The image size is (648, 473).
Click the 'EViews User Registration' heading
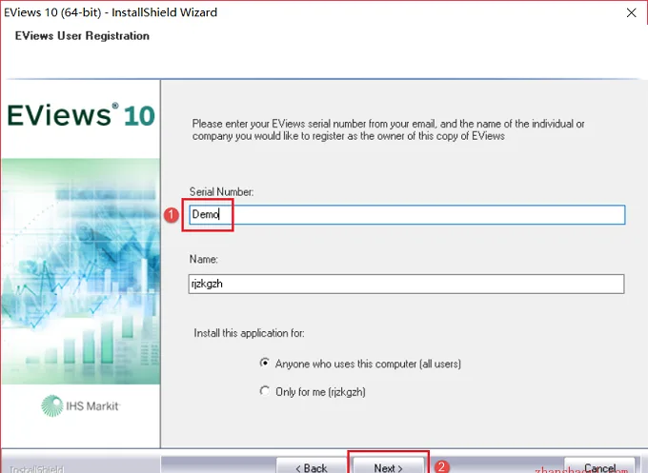[82, 36]
